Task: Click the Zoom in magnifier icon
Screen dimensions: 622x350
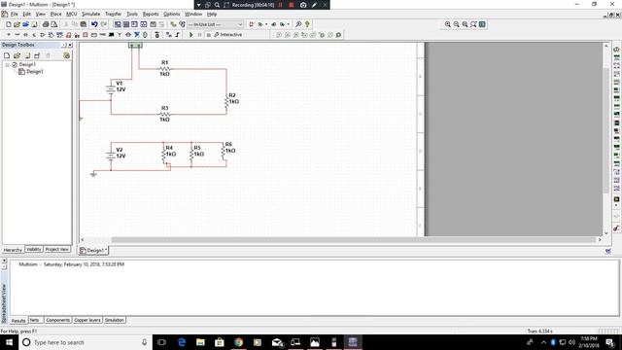Action: 447,24
